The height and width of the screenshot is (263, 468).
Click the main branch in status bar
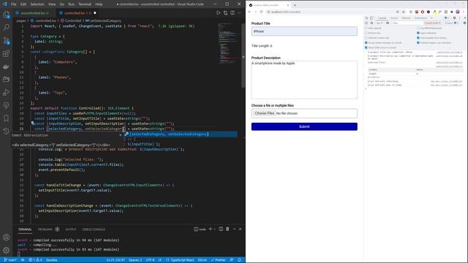(x=10, y=260)
